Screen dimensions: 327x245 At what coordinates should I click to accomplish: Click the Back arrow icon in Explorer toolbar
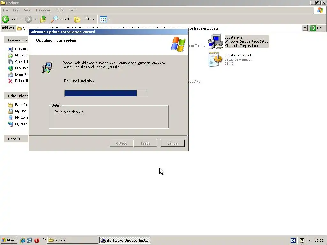coord(5,19)
